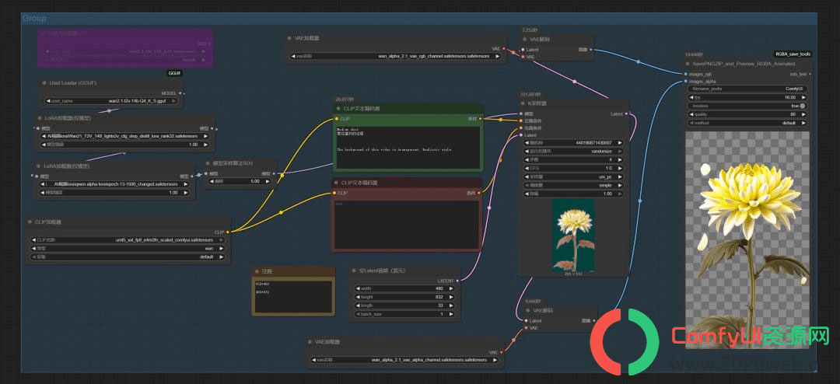
Task: Toggle the lossless true switch
Action: 802,106
